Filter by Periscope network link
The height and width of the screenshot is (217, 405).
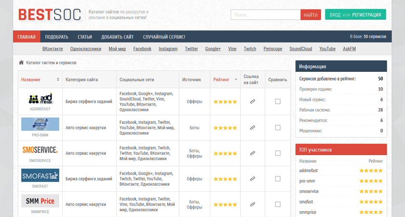click(273, 49)
